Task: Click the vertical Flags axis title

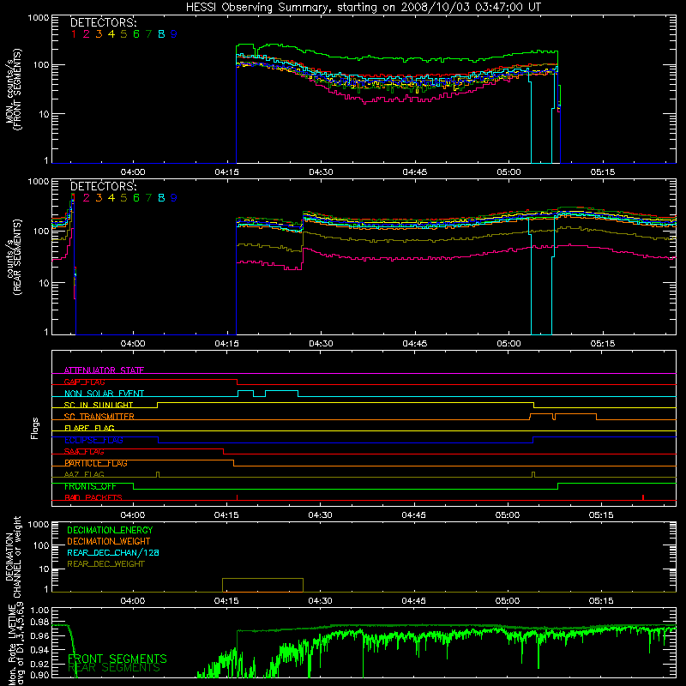Action: [x=35, y=428]
